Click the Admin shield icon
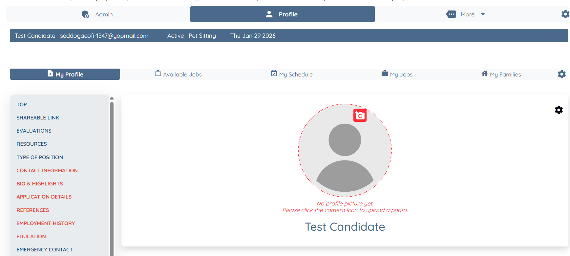570x256 pixels. click(x=85, y=14)
